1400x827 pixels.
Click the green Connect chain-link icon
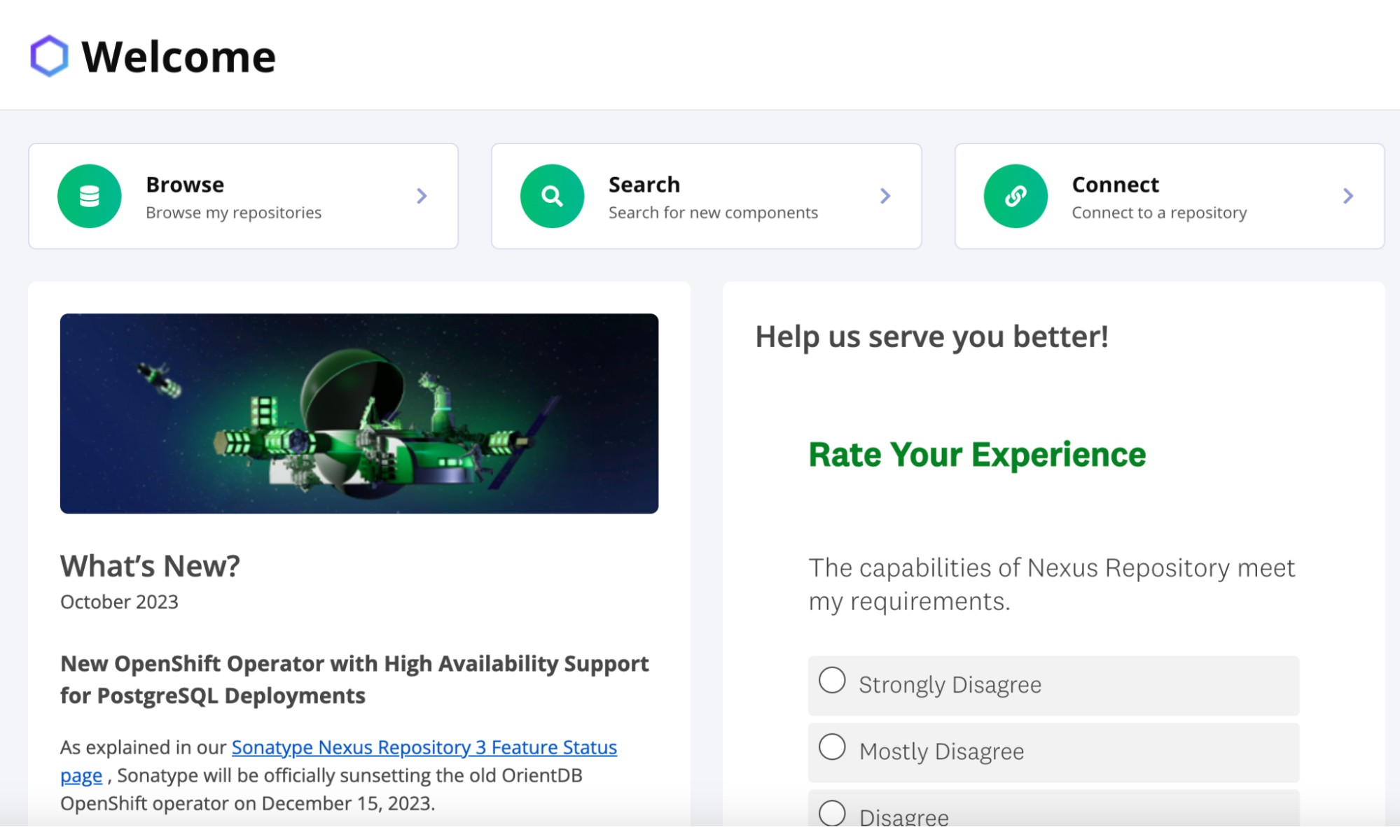[x=1015, y=196]
